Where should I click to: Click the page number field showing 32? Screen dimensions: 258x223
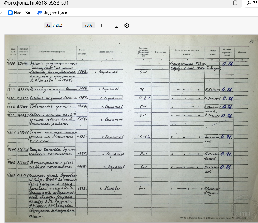point(48,25)
